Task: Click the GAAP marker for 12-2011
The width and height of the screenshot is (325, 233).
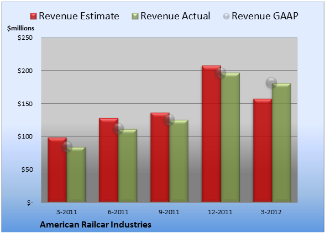Action: (x=221, y=73)
